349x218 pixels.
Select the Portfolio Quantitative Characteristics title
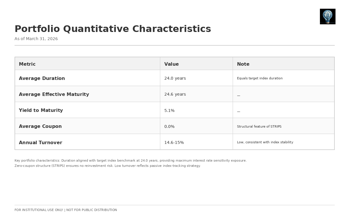pos(113,29)
